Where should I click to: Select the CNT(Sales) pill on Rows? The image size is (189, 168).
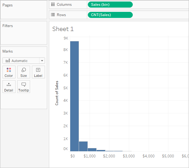tap(110, 15)
